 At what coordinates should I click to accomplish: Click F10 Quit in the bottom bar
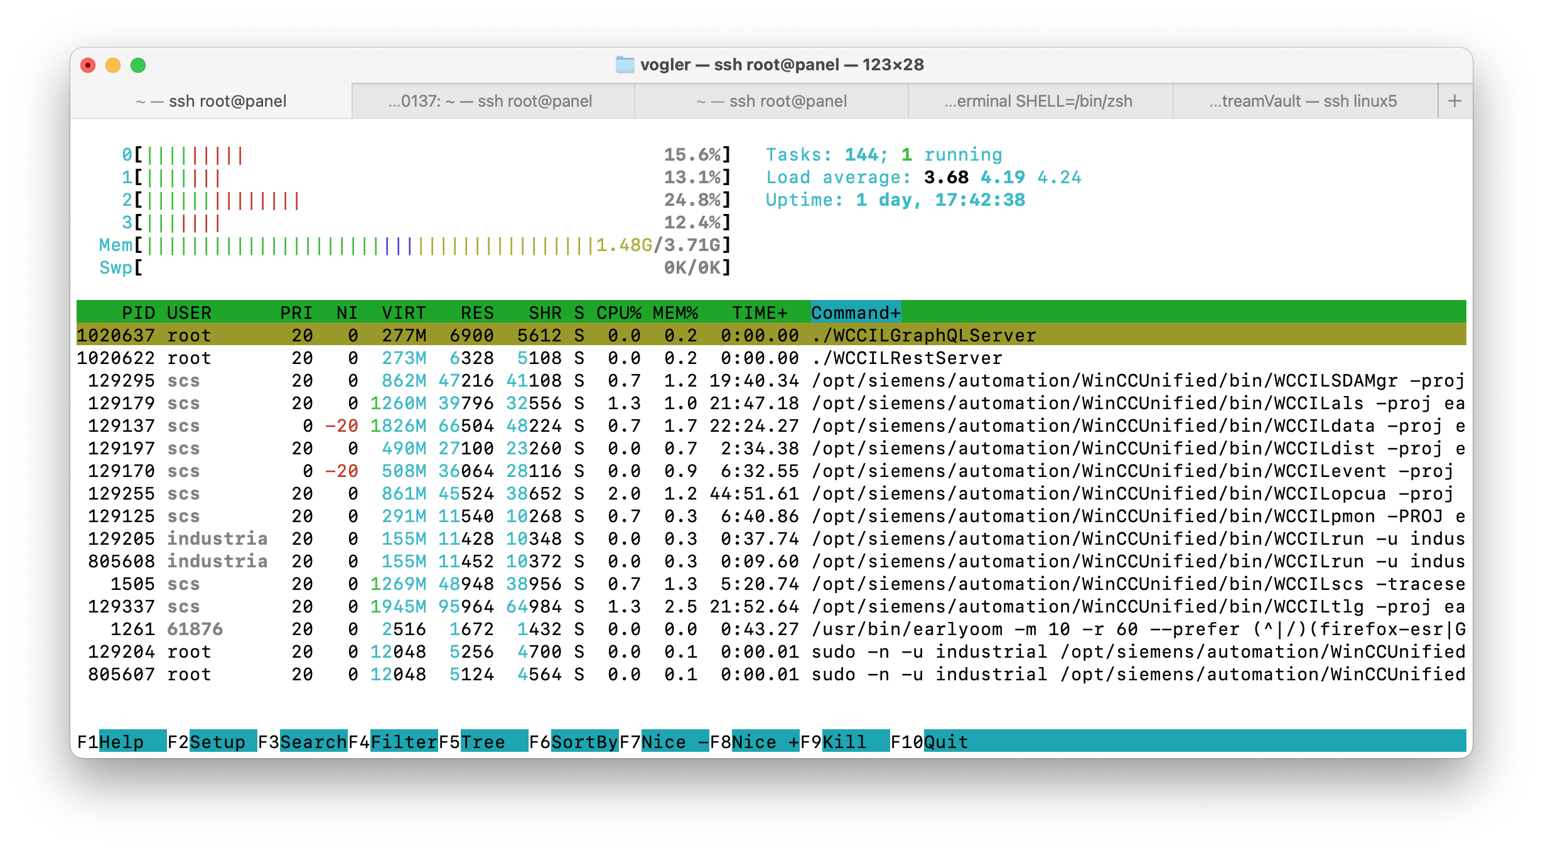tap(945, 742)
